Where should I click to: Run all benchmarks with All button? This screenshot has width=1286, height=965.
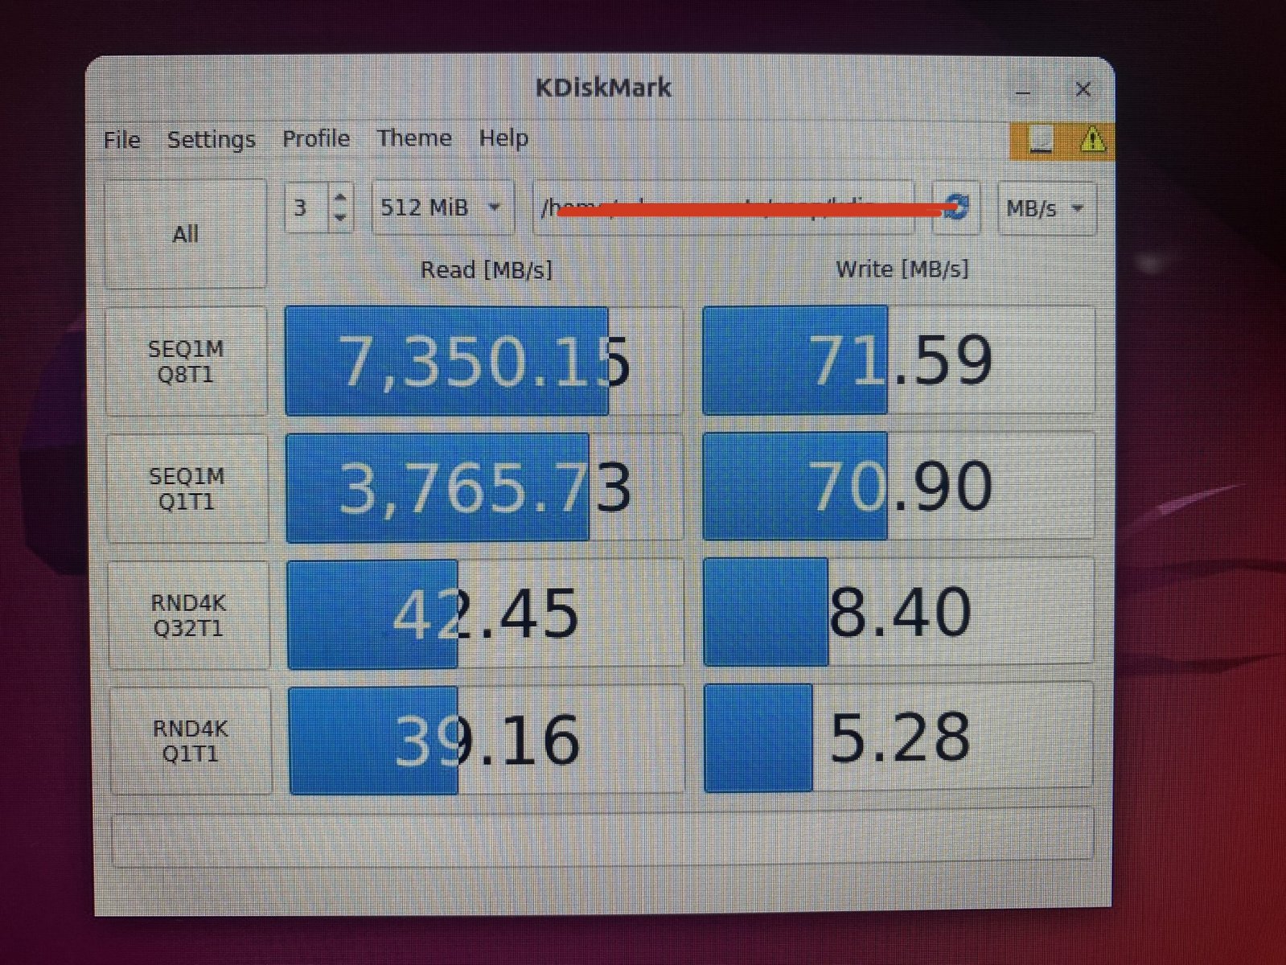point(186,234)
